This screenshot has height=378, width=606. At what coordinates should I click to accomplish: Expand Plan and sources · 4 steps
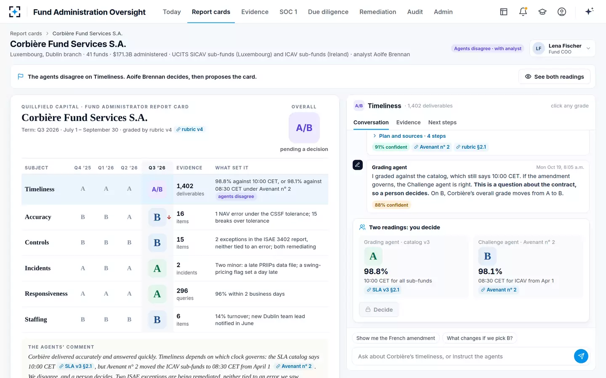409,136
